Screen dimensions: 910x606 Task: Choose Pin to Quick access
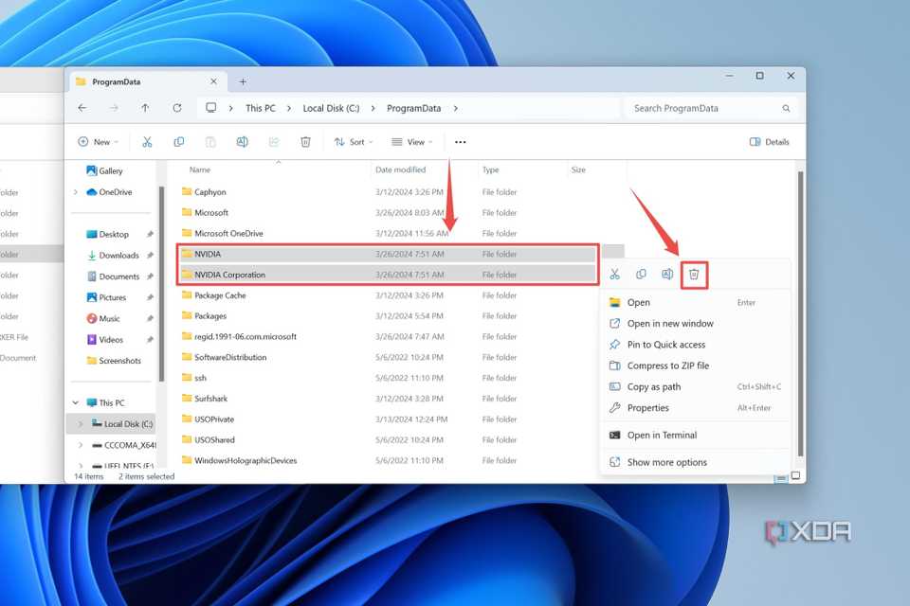tap(695, 345)
